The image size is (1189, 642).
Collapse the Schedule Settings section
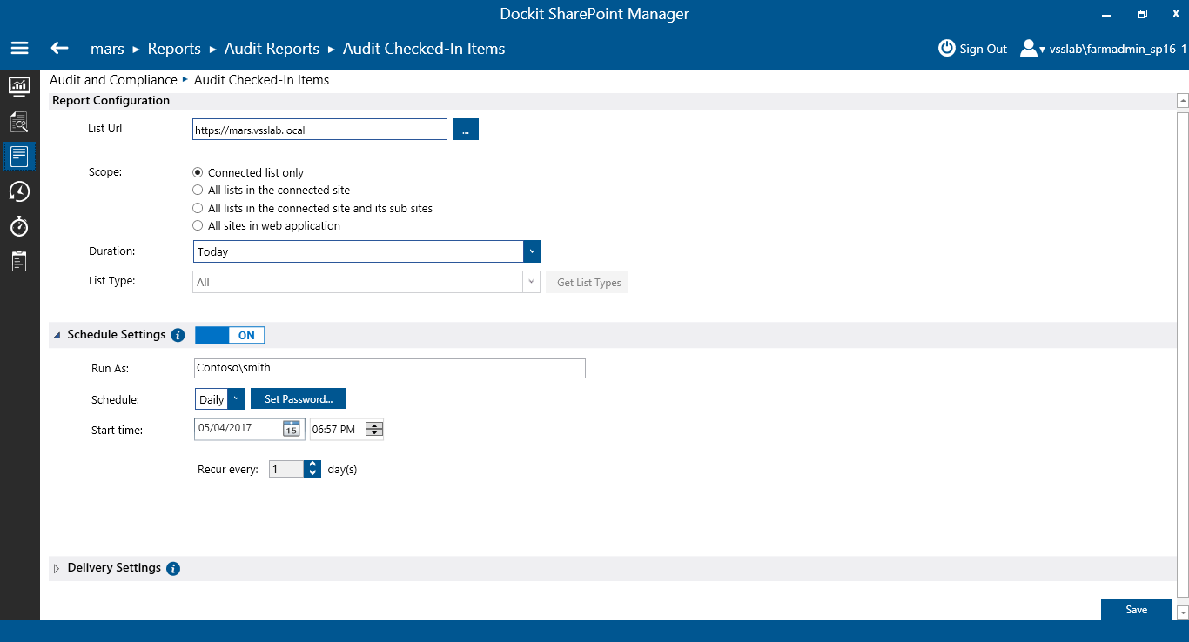(57, 335)
